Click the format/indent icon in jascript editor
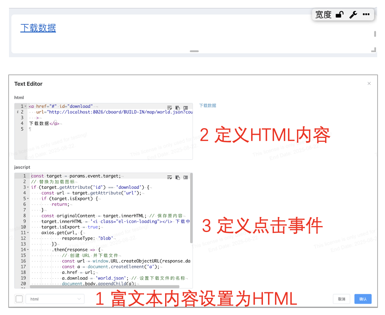Viewport: 385px width, 315px height. [x=185, y=177]
